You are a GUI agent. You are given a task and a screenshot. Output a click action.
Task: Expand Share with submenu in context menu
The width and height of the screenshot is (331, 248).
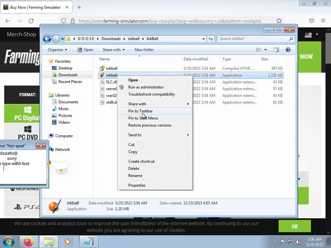point(155,104)
